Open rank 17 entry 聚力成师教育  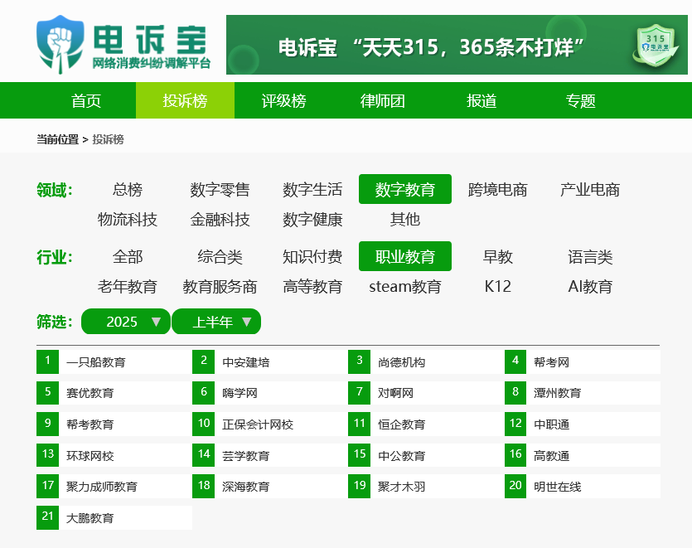[114, 487]
